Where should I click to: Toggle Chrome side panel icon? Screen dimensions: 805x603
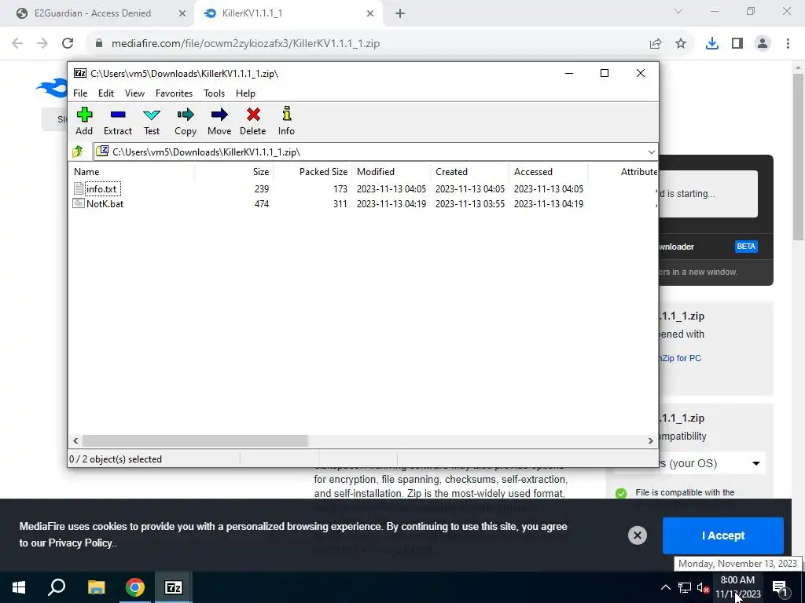[x=737, y=44]
